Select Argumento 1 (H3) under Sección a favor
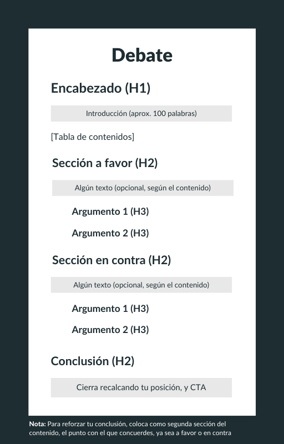The image size is (284, 444). [x=110, y=211]
